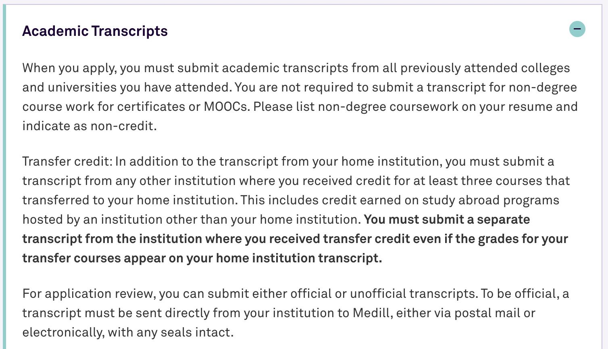
Task: Click the bold sentence "You must submit a separate"
Action: click(x=447, y=220)
